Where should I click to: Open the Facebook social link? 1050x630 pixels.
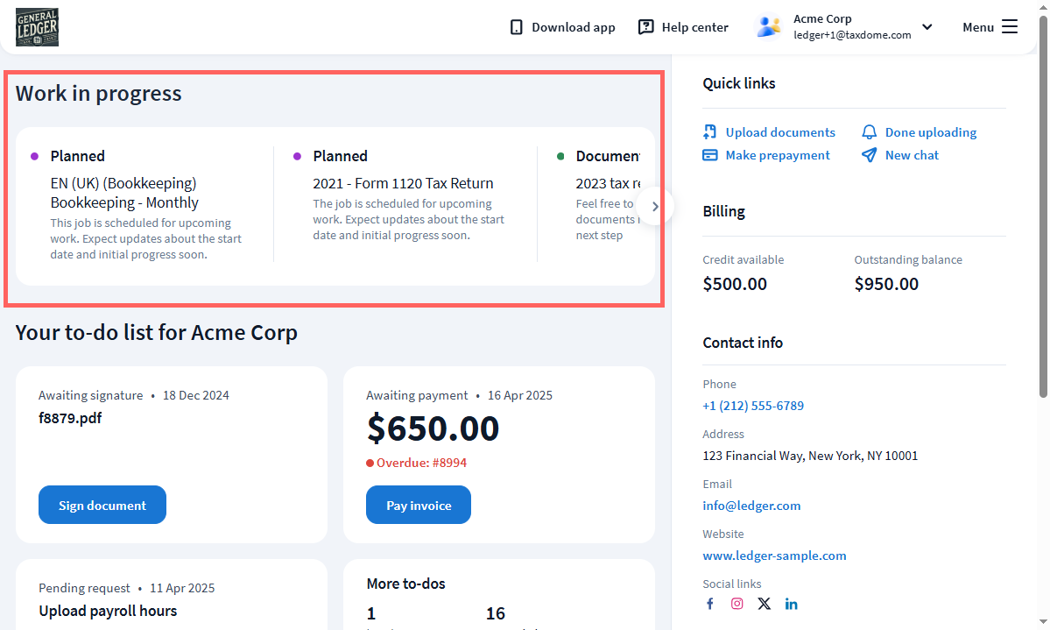[710, 604]
